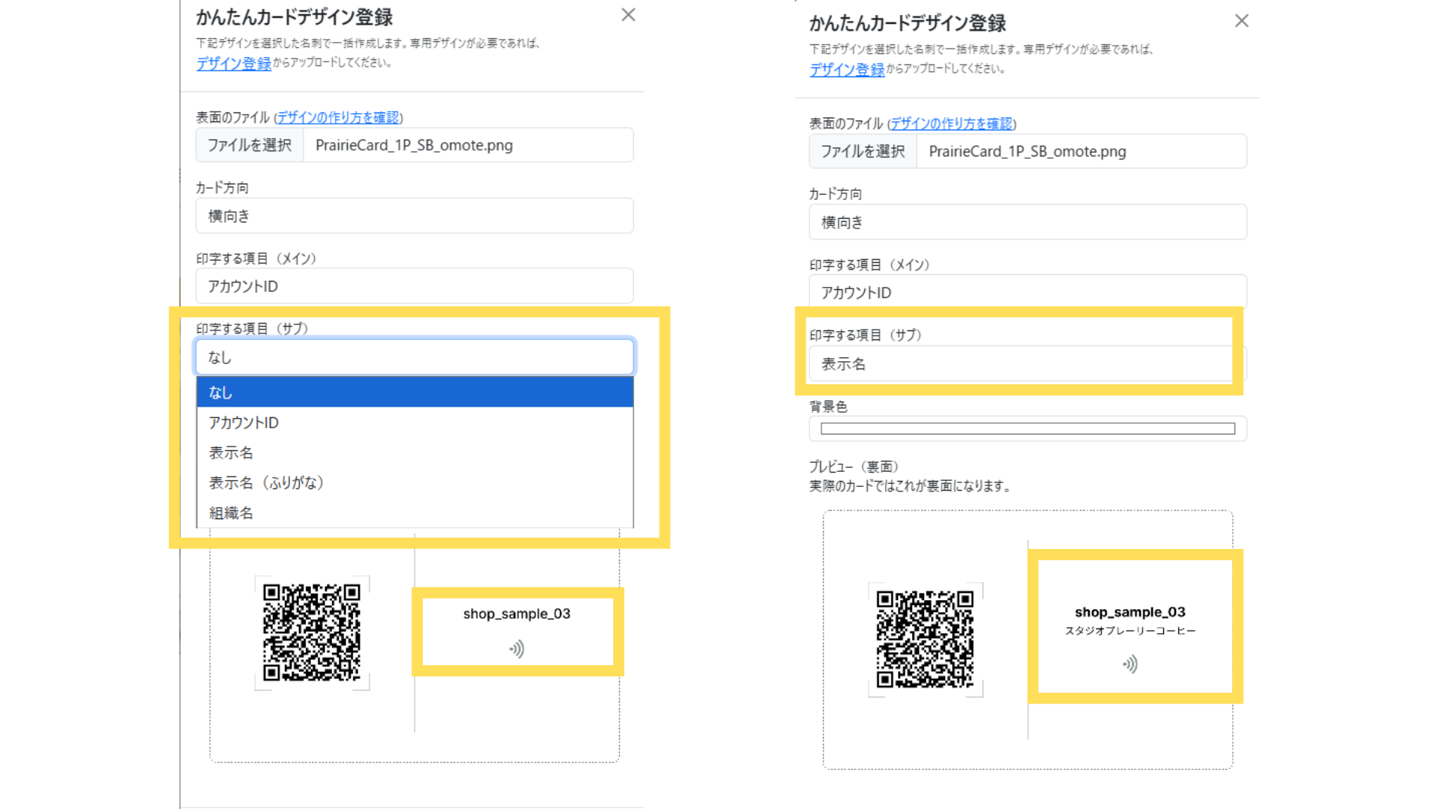Open the left 印字する項目（メイン） dropdown
The image size is (1439, 809).
tap(414, 286)
